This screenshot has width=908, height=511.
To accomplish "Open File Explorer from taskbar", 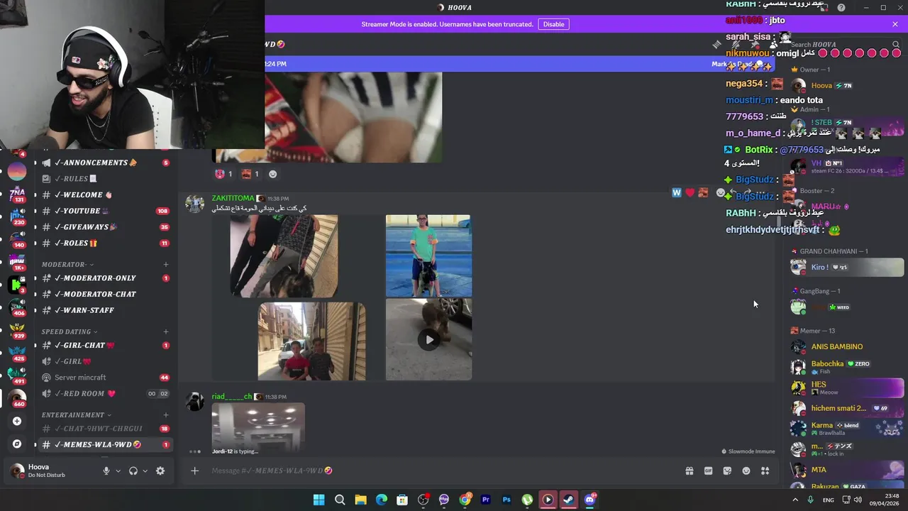I will [x=360, y=500].
